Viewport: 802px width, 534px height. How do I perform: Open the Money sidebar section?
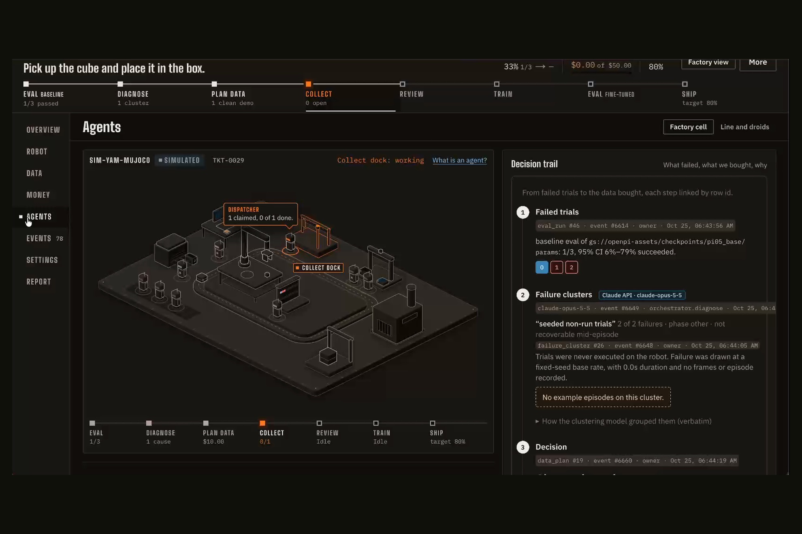point(38,195)
